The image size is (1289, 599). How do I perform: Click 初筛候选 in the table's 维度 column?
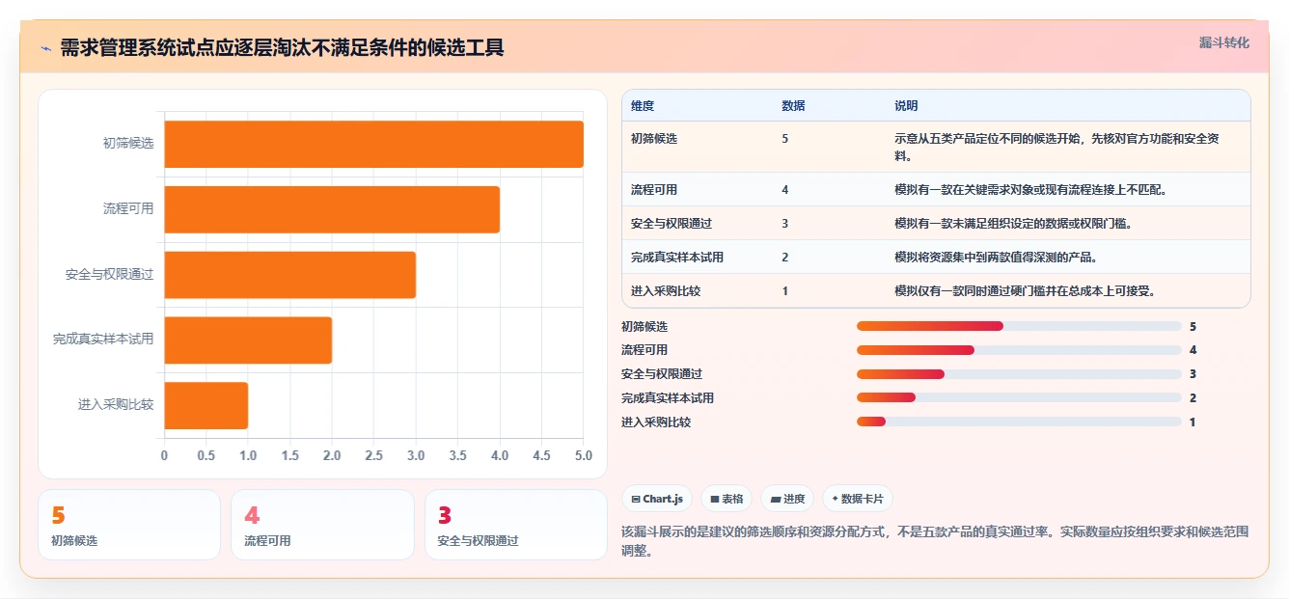coord(654,139)
